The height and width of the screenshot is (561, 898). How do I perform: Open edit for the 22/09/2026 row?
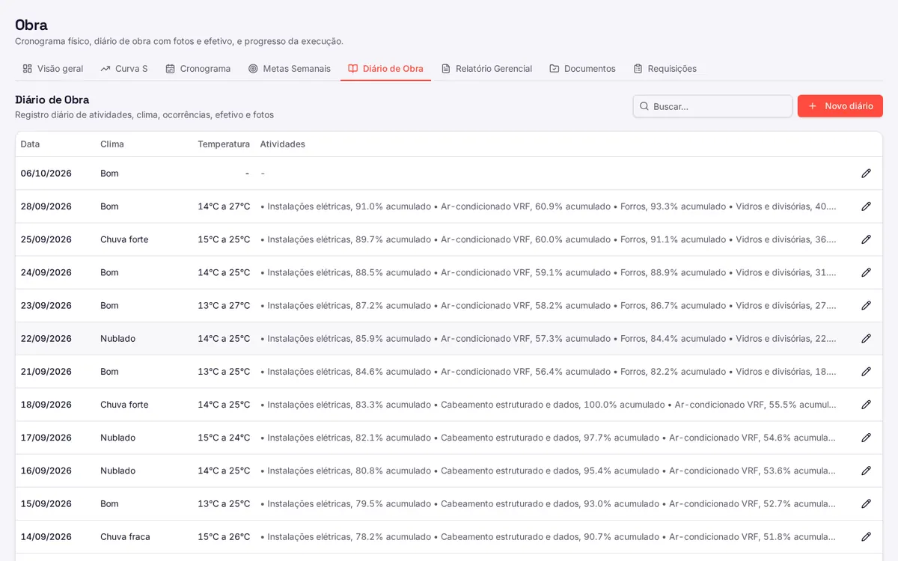[866, 338]
